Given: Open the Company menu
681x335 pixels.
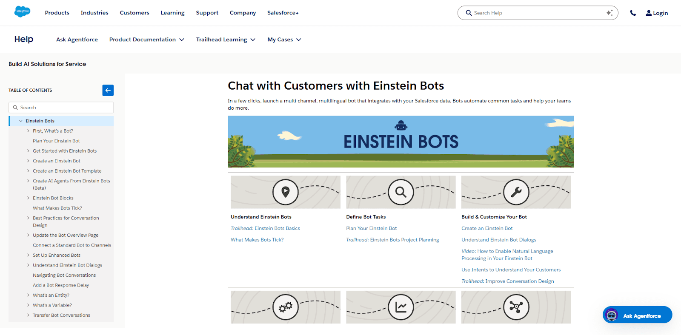Looking at the screenshot, I should click(243, 13).
